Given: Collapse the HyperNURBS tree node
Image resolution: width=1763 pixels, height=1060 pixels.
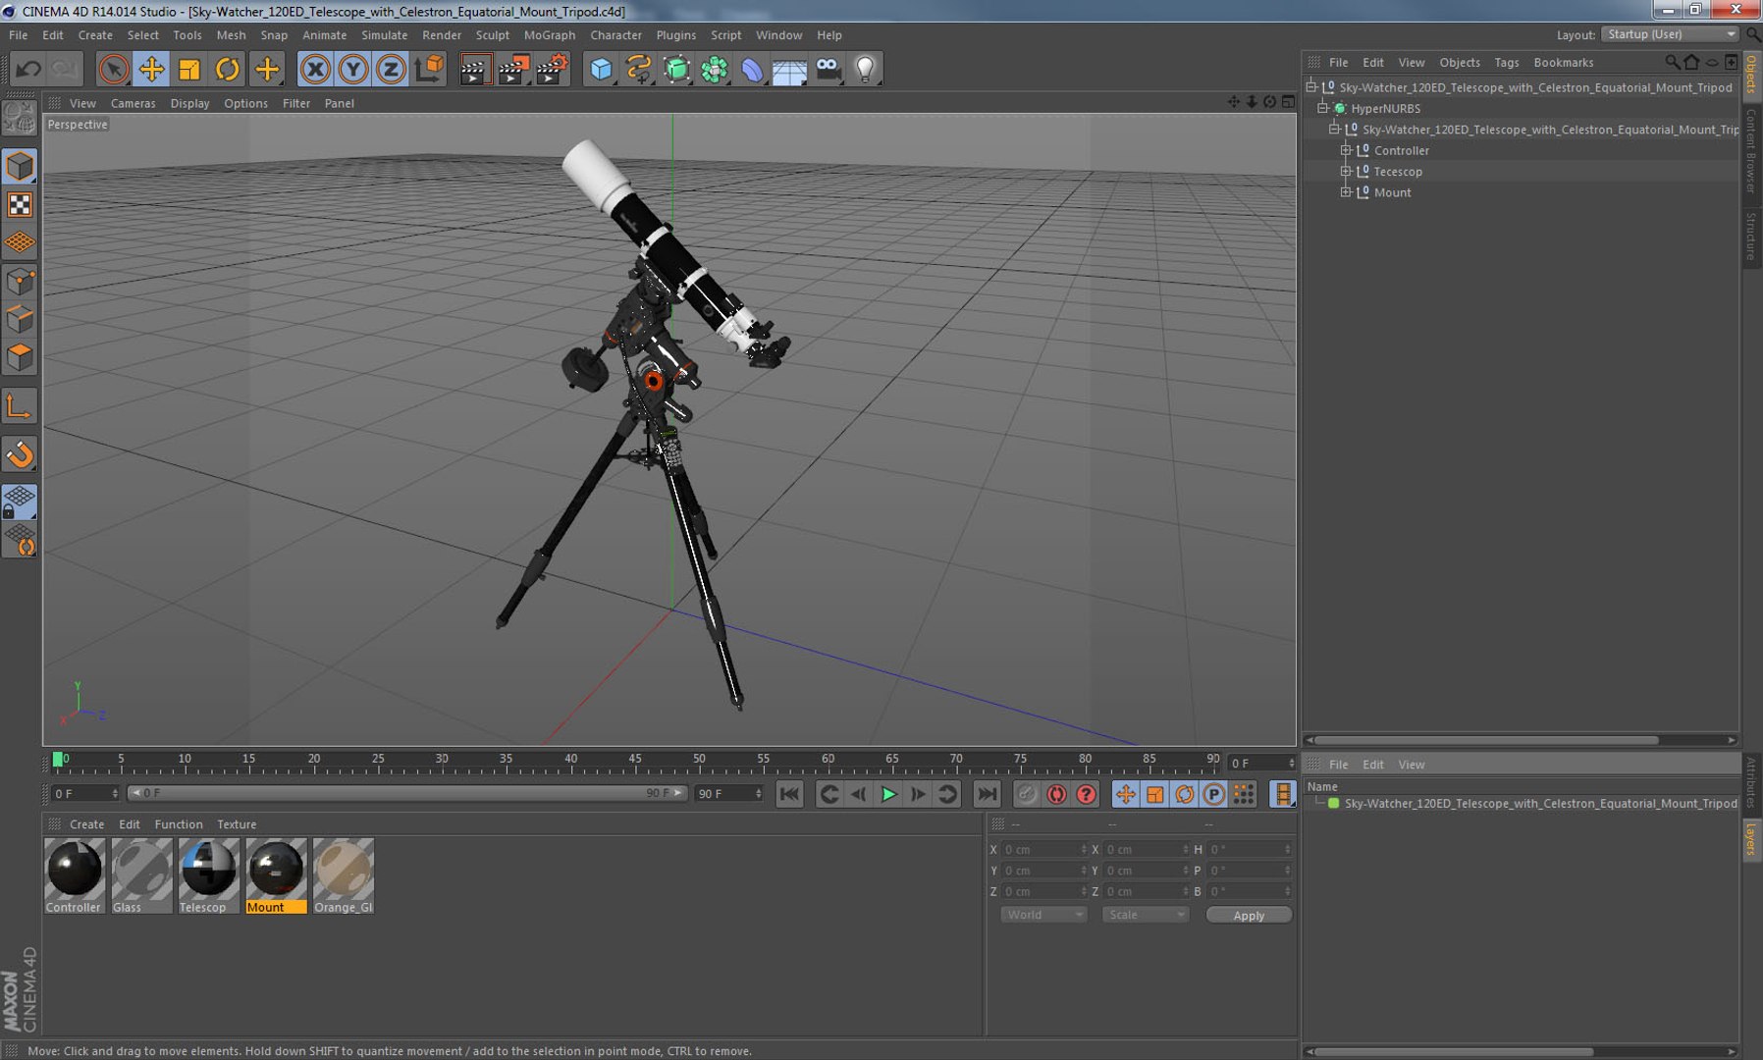Looking at the screenshot, I should [x=1323, y=108].
